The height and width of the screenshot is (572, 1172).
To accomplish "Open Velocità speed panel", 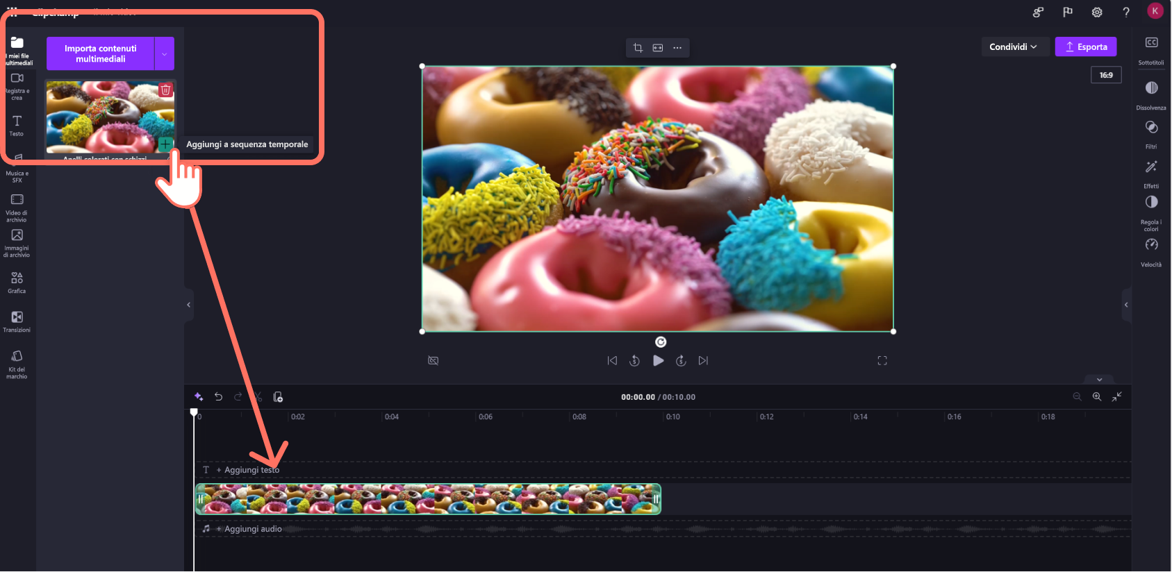I will click(x=1151, y=253).
